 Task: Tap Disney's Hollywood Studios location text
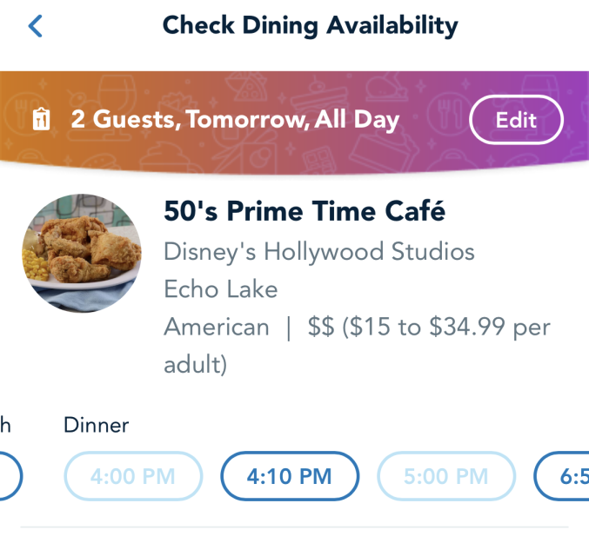point(319,251)
